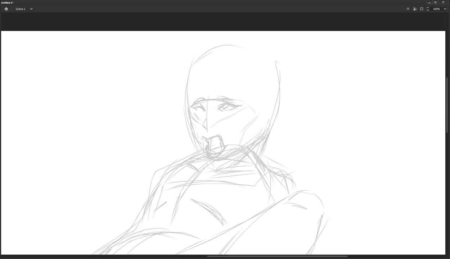Minimize the Animate window
Screen dimensions: 450x259
coord(429,3)
